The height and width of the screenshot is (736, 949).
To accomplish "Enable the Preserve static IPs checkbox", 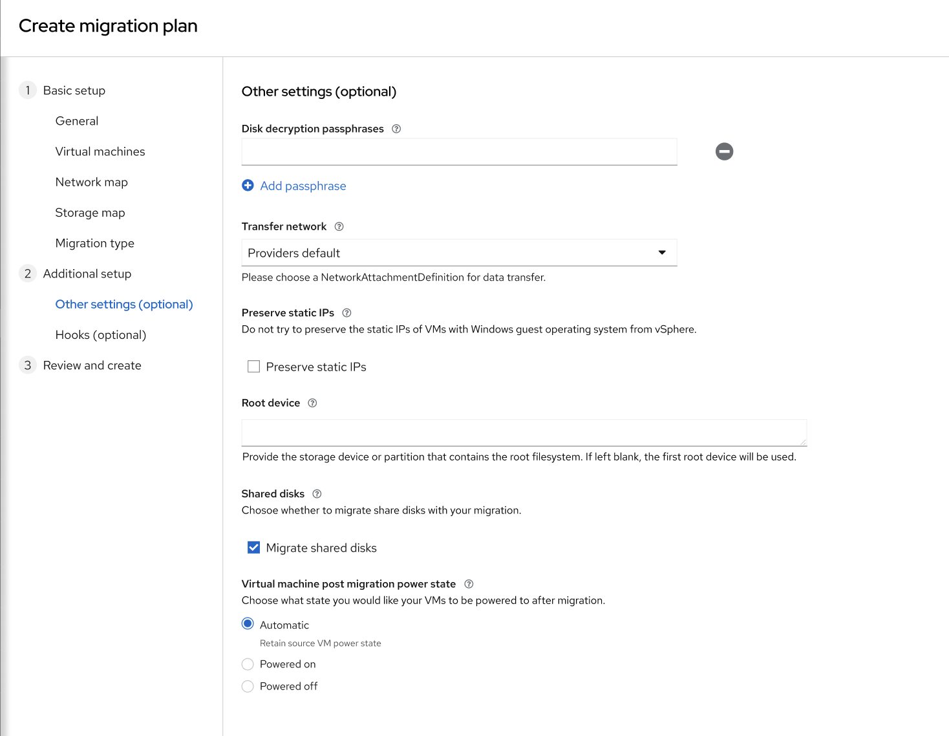I will tap(254, 367).
